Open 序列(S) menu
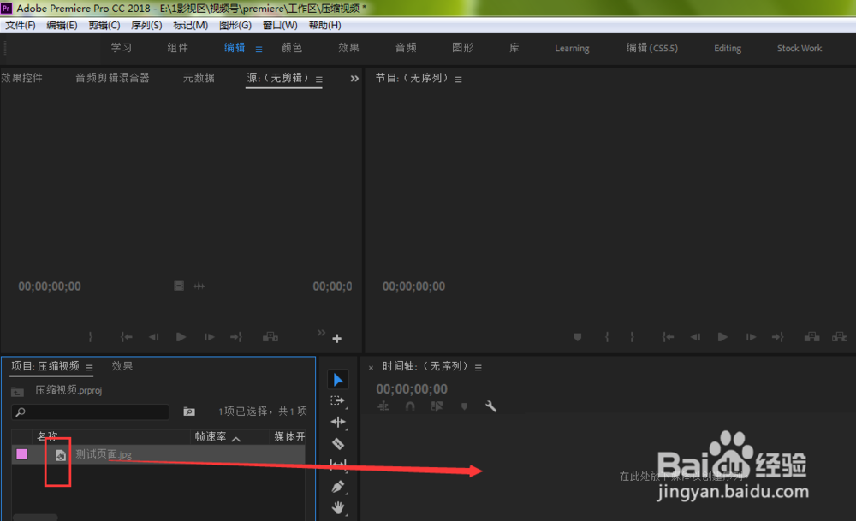The image size is (856, 521). pos(146,25)
